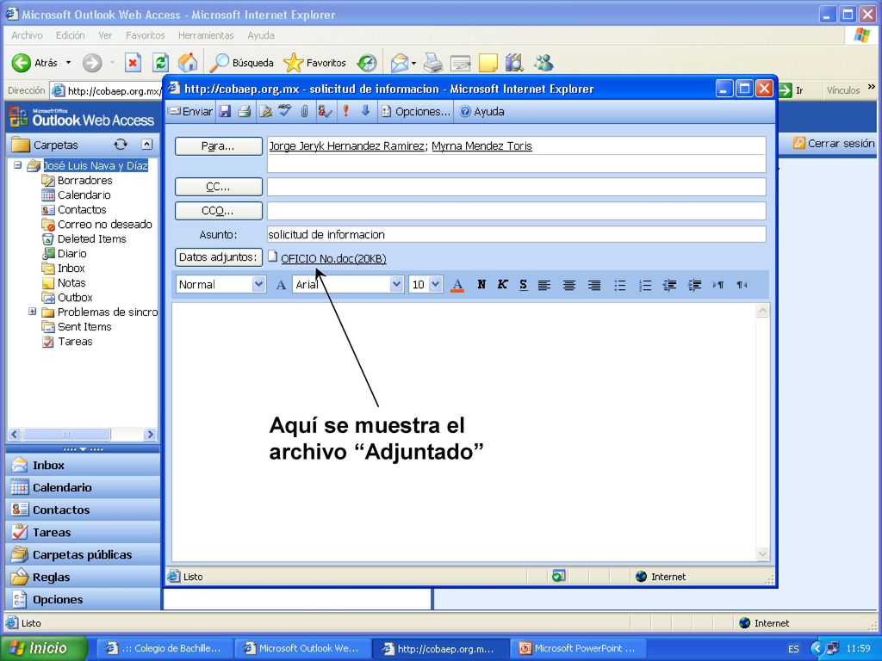Insert numbered list

click(x=644, y=285)
